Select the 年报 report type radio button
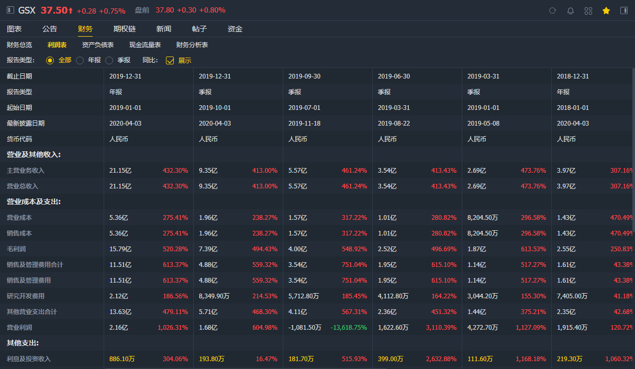This screenshot has height=369, width=635. pos(80,60)
